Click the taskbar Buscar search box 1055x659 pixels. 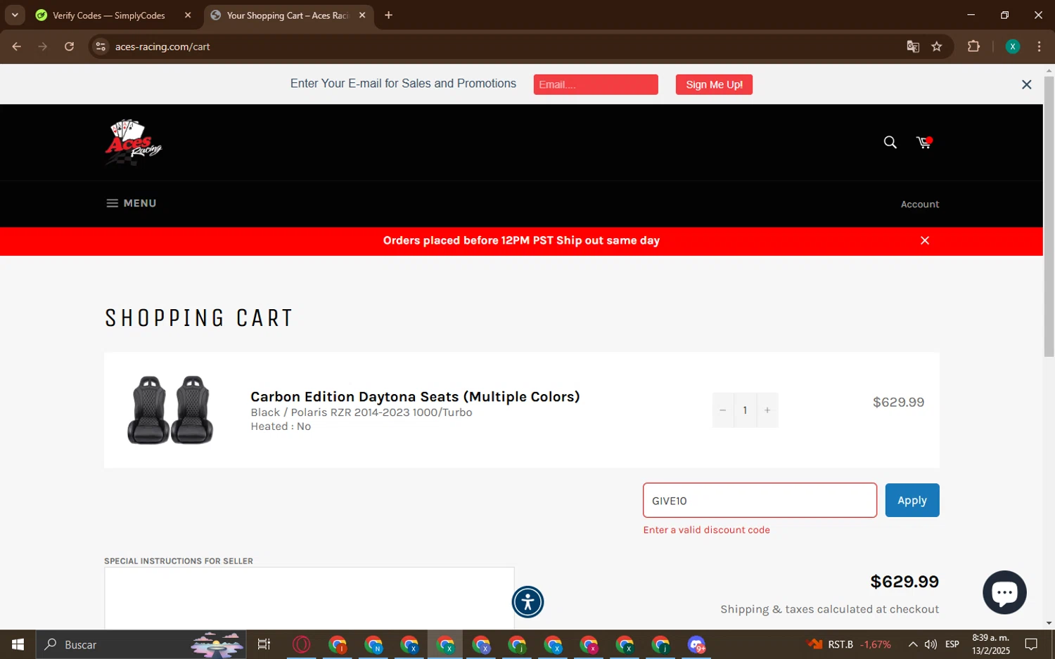(141, 644)
